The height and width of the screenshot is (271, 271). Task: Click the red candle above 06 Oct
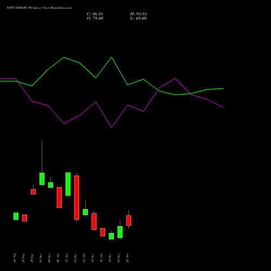point(59,197)
